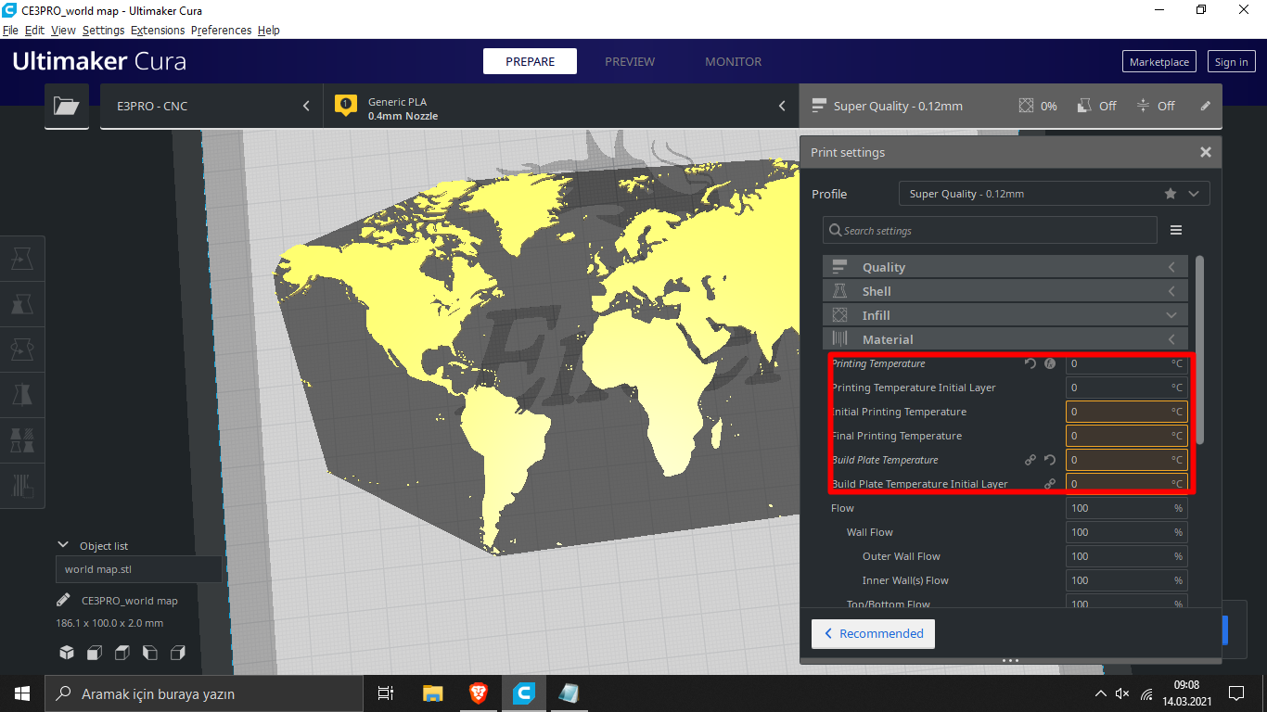Switch to 3D view orientation icon
The image size is (1267, 712).
(67, 653)
